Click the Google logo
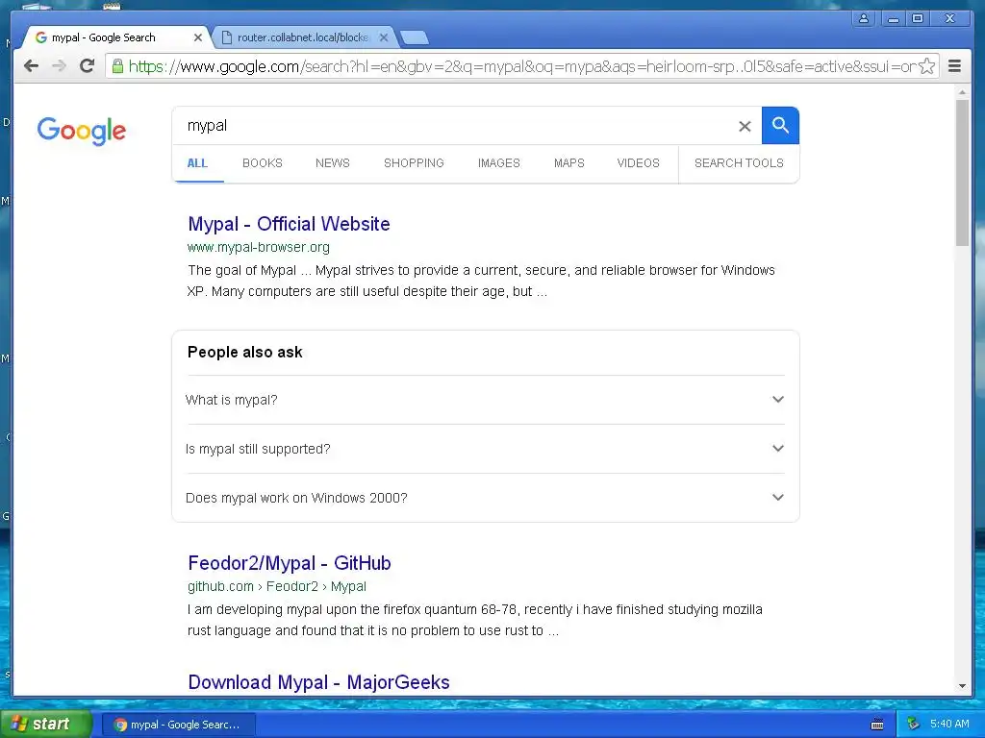This screenshot has height=738, width=985. pos(82,131)
